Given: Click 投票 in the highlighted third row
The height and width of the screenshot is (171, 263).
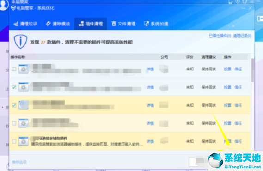Looking at the screenshot, I should point(227,105).
